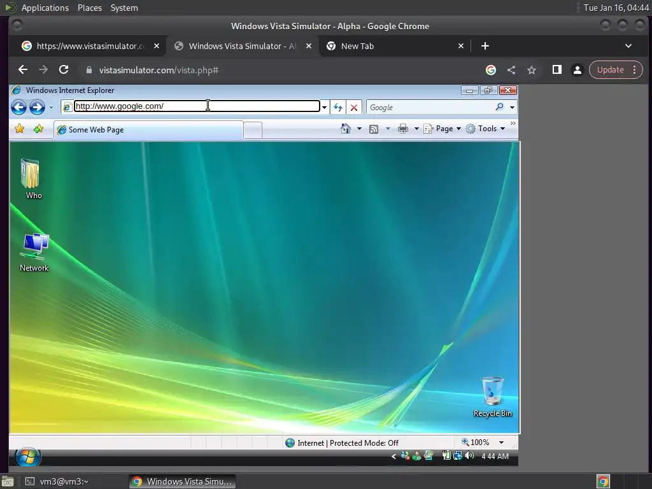Image resolution: width=652 pixels, height=489 pixels.
Task: Refresh the page in Internet Explorer
Action: point(338,107)
